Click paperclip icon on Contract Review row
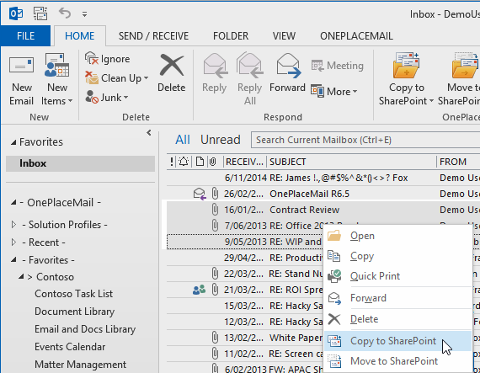The image size is (480, 373). [x=215, y=210]
